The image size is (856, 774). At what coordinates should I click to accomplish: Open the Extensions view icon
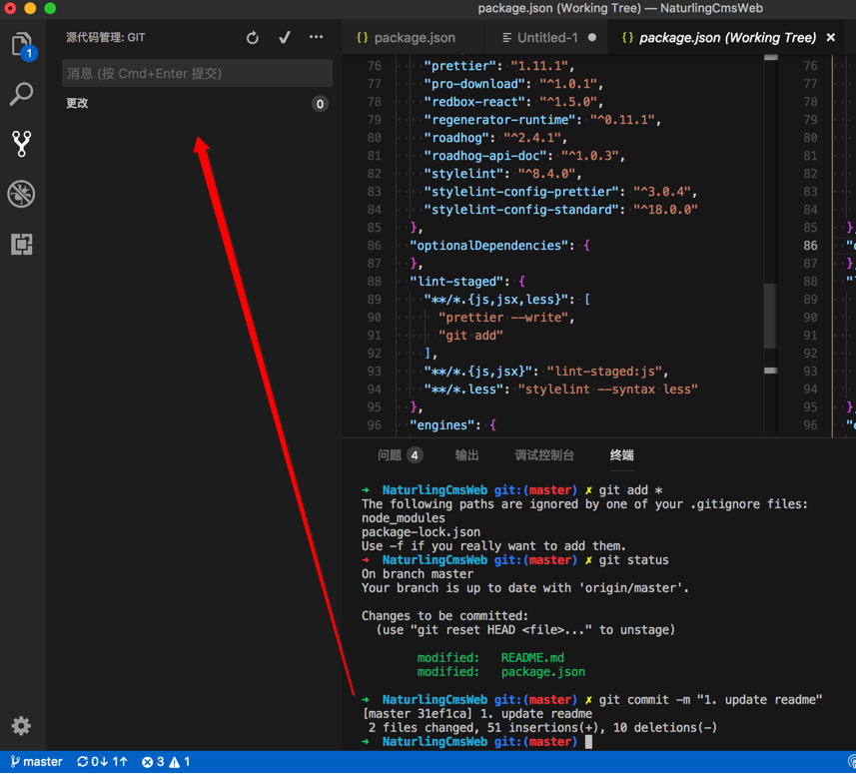click(x=22, y=244)
